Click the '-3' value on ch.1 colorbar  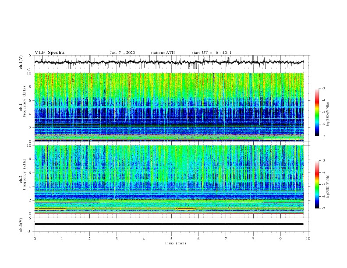point(323,88)
